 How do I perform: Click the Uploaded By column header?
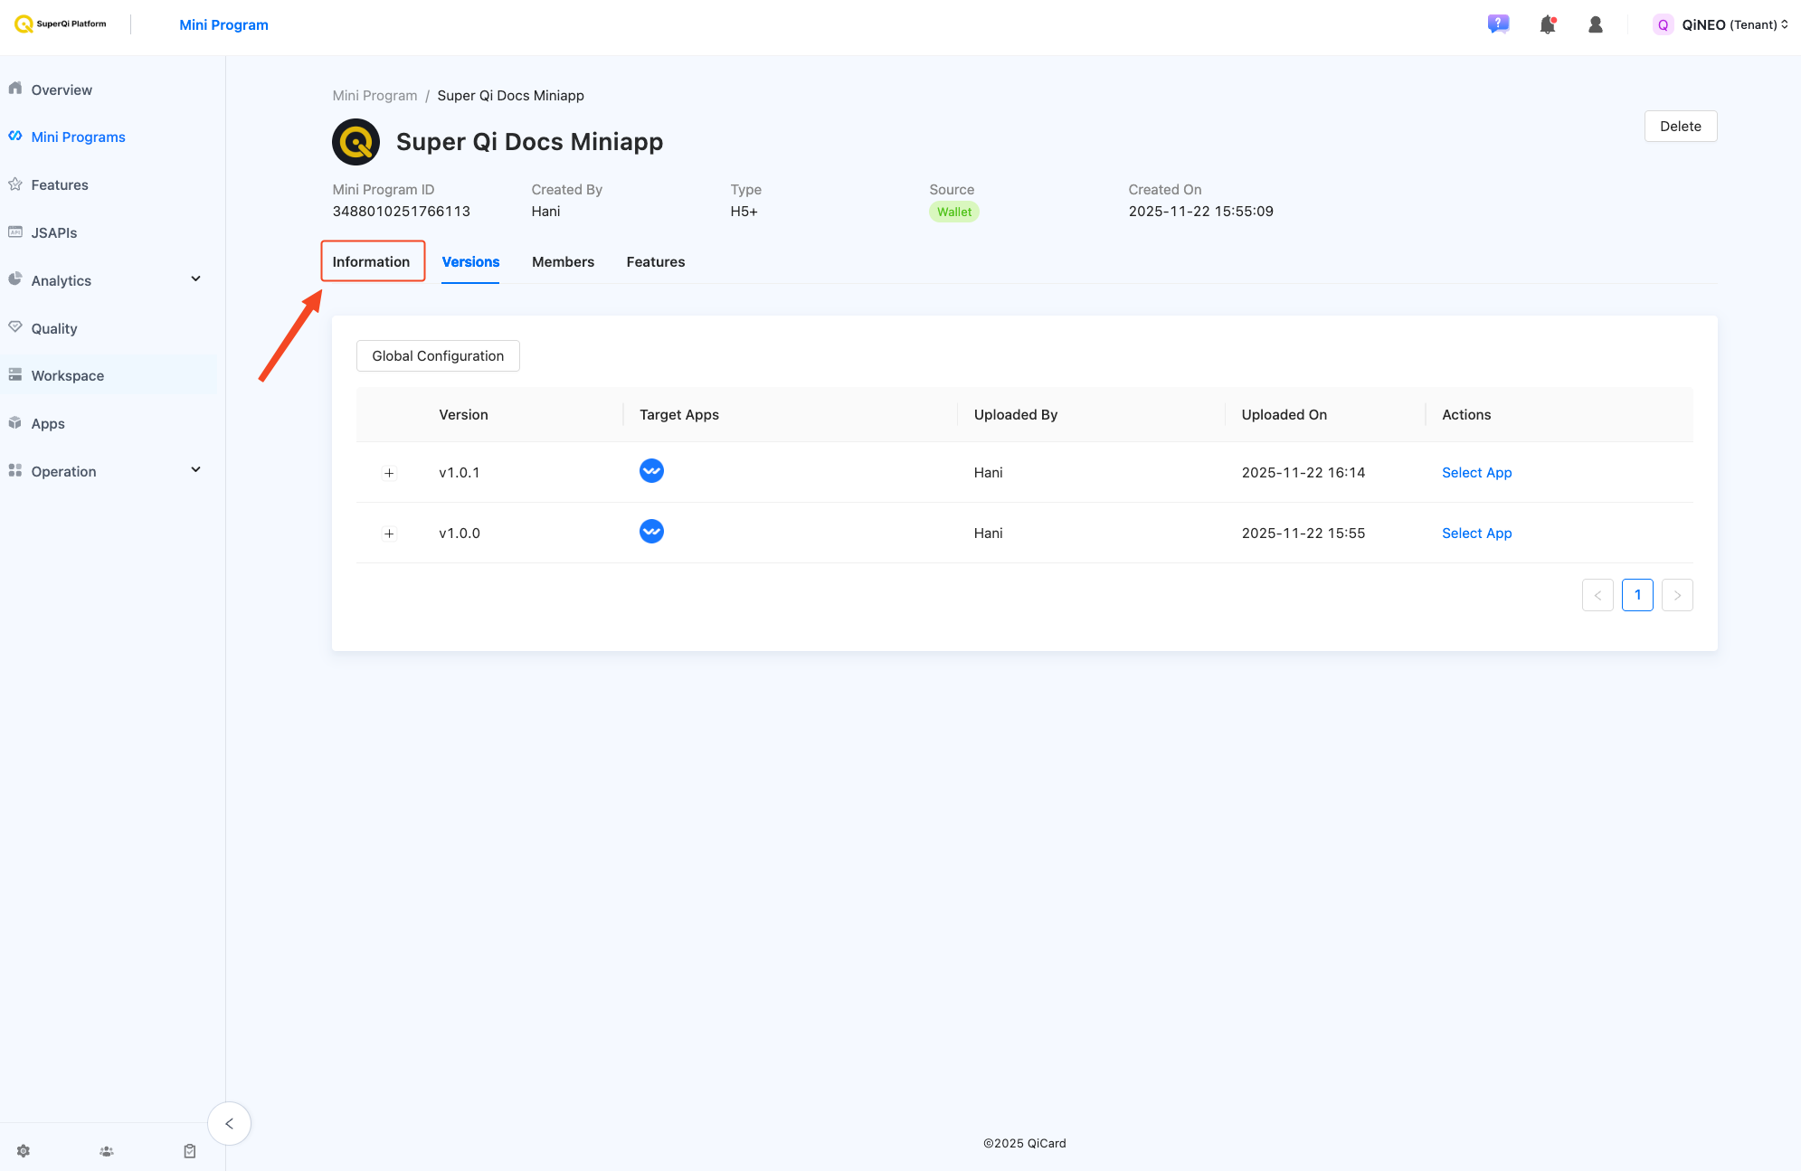click(1015, 415)
